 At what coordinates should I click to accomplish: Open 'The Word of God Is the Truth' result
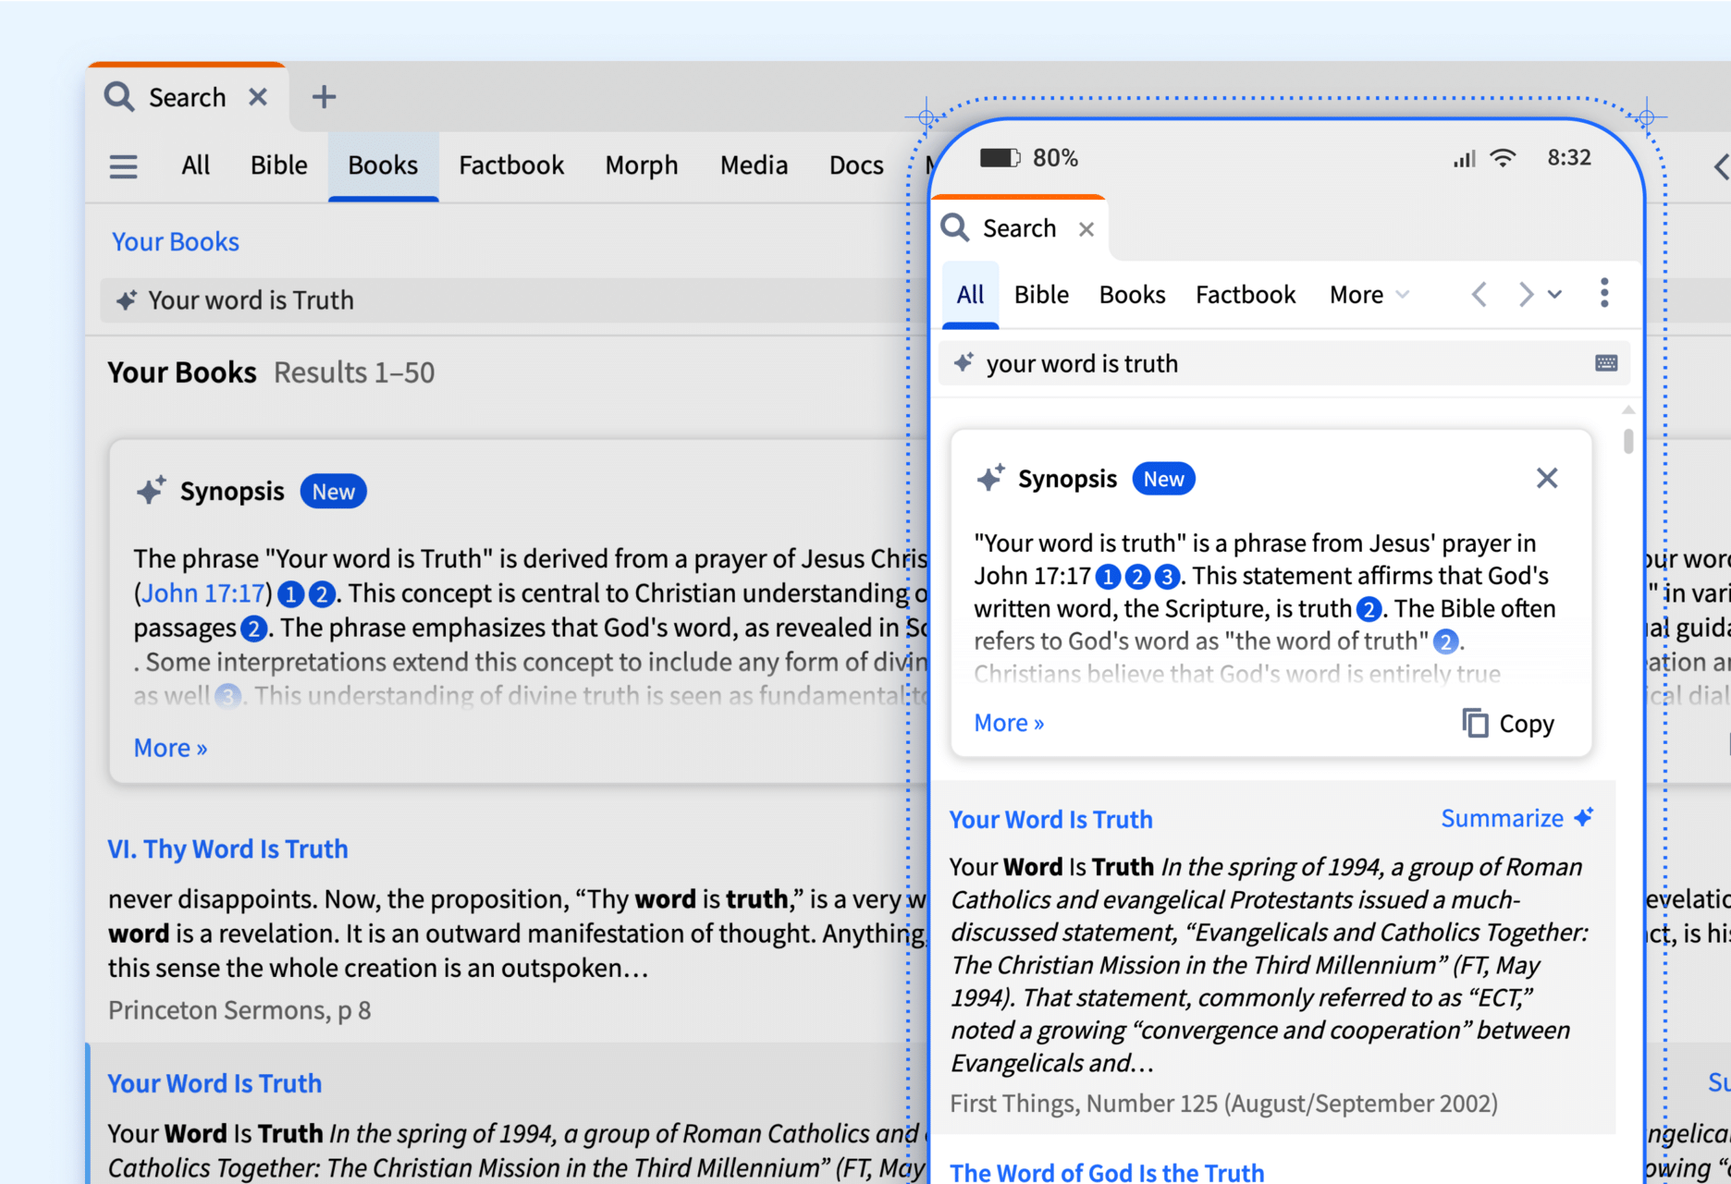click(1107, 1172)
